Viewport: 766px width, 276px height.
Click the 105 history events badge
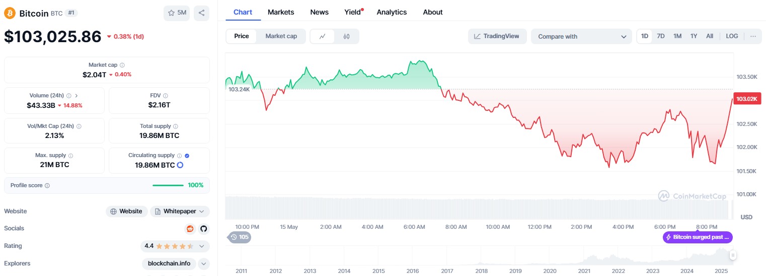240,237
